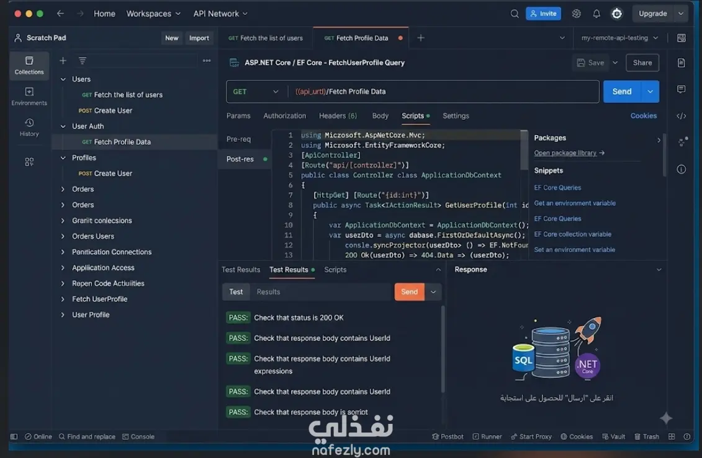This screenshot has width=702, height=458.
Task: Expand the Orders Users collection
Action: click(x=63, y=236)
